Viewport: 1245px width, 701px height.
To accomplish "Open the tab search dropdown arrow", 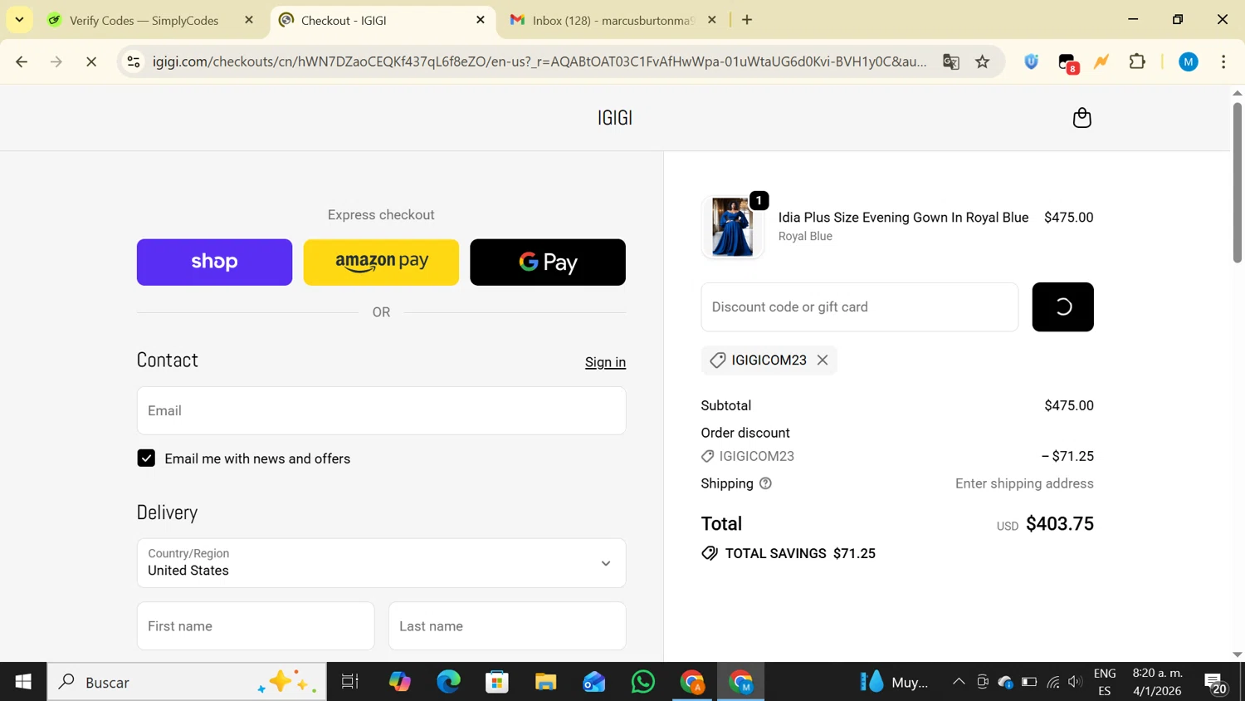I will click(19, 19).
